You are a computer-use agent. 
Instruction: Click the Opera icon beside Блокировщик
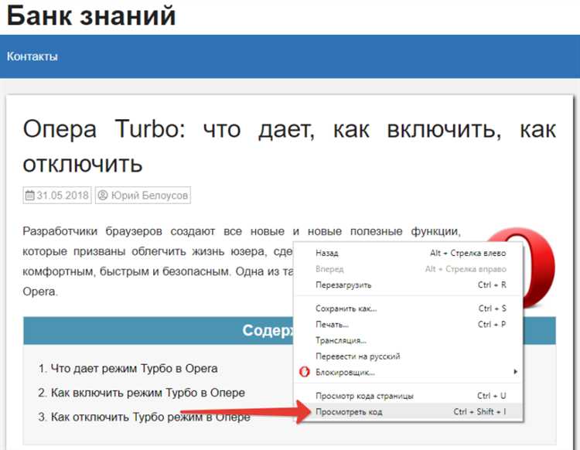pos(304,372)
